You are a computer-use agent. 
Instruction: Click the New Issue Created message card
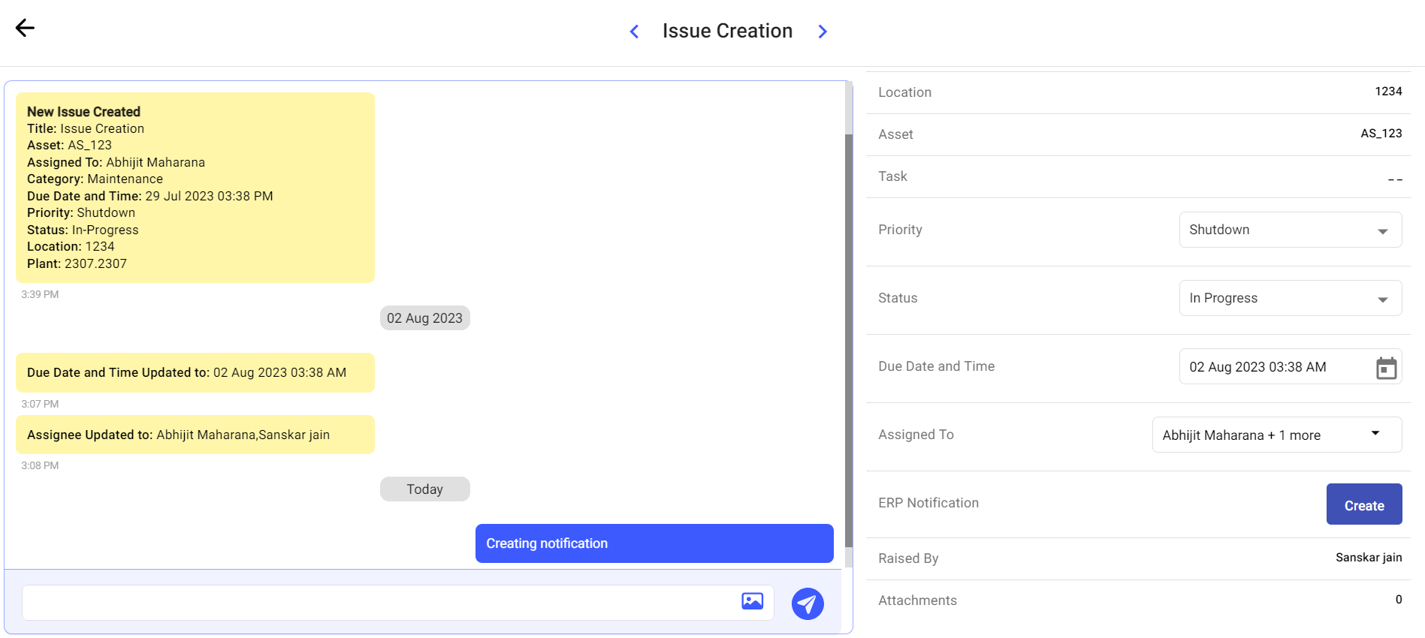click(x=195, y=188)
